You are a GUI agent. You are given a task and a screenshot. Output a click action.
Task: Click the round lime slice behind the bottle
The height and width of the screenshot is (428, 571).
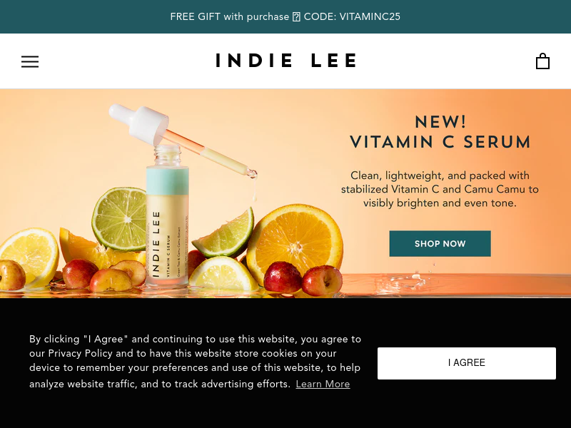coord(119,218)
